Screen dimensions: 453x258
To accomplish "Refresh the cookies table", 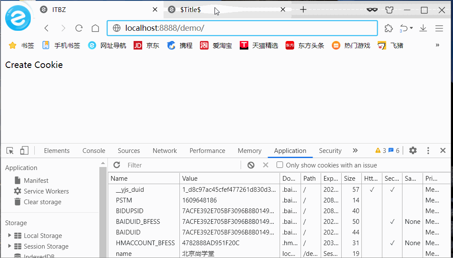I will (117, 165).
